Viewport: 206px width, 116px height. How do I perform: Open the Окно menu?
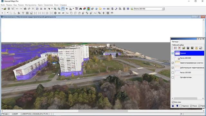pyautogui.click(x=56, y=5)
